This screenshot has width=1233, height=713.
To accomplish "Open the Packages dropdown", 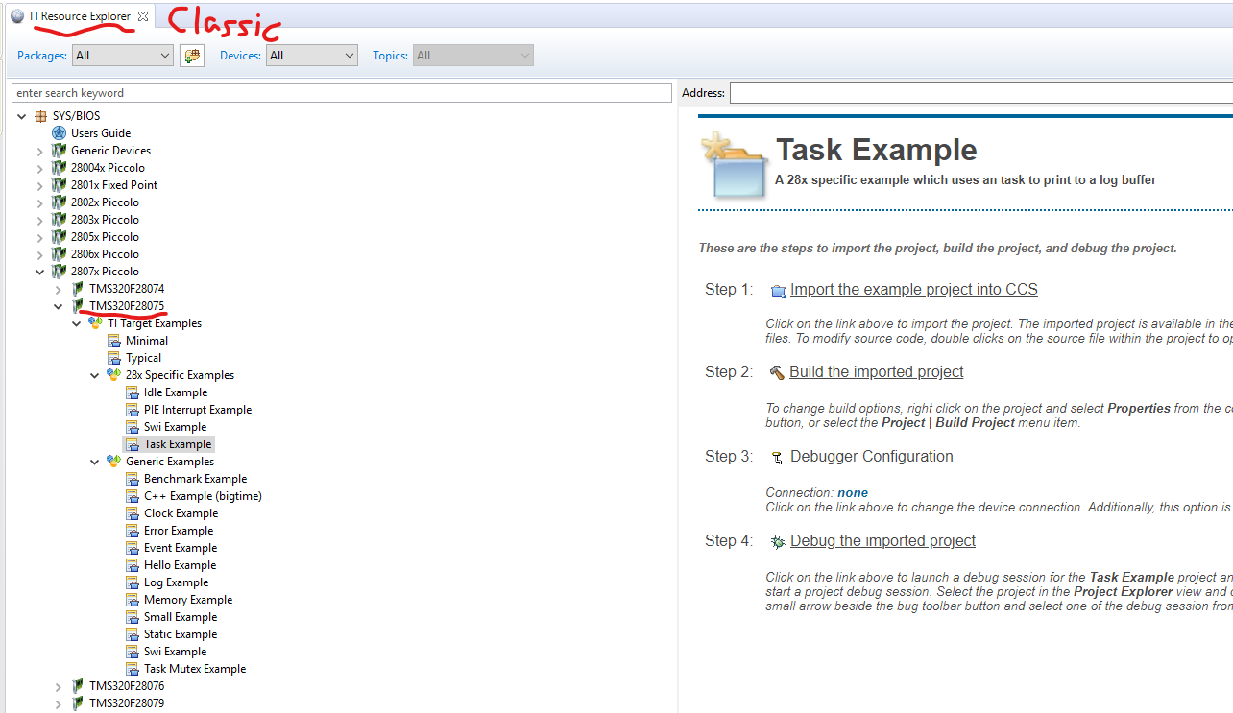I will (123, 56).
